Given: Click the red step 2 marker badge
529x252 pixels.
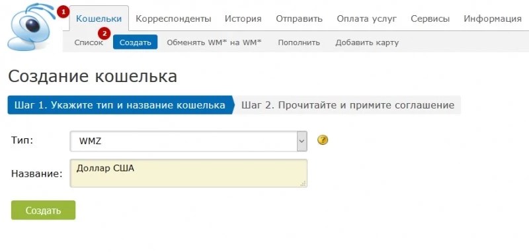Looking at the screenshot, I should point(104,34).
